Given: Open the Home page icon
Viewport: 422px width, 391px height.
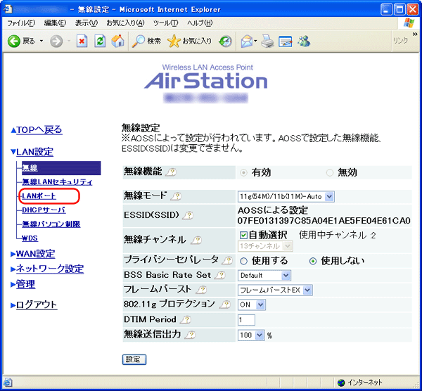Looking at the screenshot, I should (x=117, y=41).
